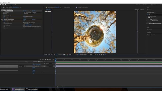Click the View Center crosshair button
Image resolution: width=162 pixels, height=91 pixels.
[x=24, y=25]
